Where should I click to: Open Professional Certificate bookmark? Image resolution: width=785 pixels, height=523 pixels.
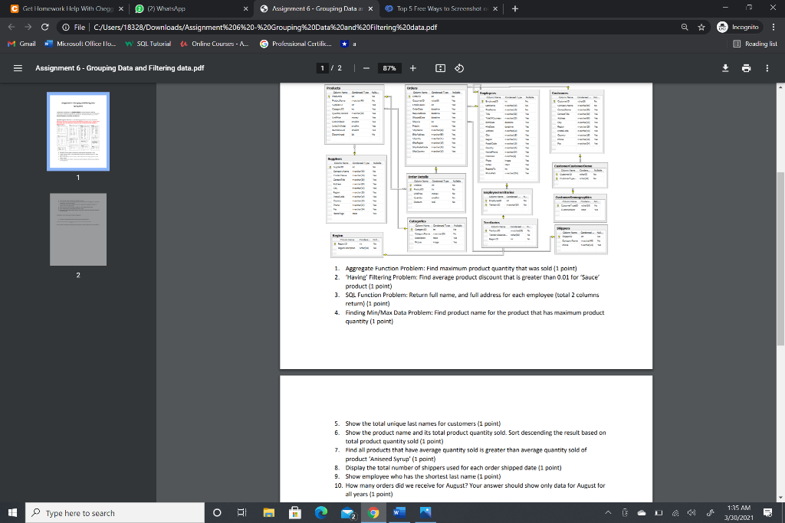(296, 44)
